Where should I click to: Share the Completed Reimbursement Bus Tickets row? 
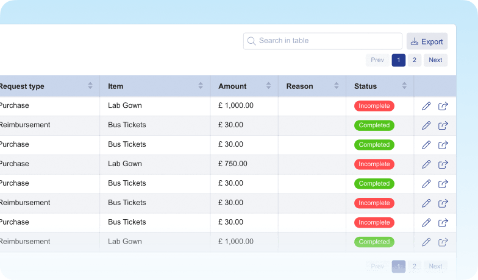tap(443, 125)
